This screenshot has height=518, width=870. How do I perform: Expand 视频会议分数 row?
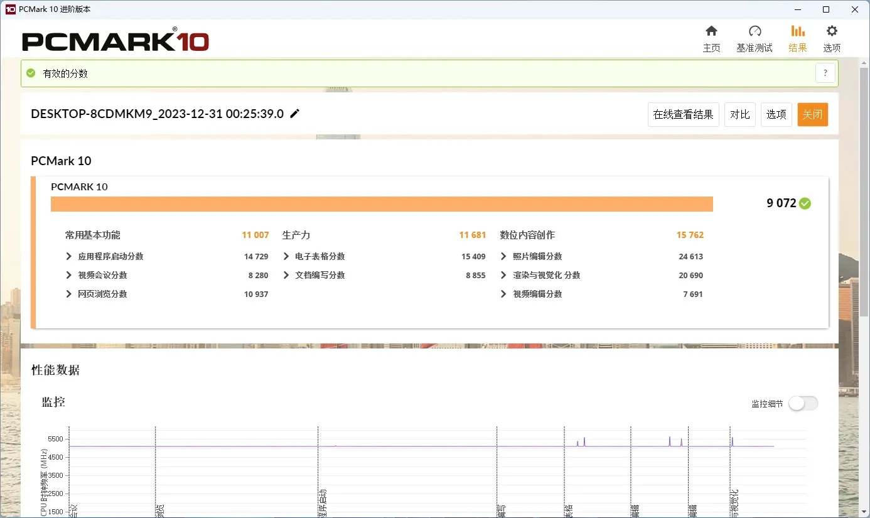[68, 275]
